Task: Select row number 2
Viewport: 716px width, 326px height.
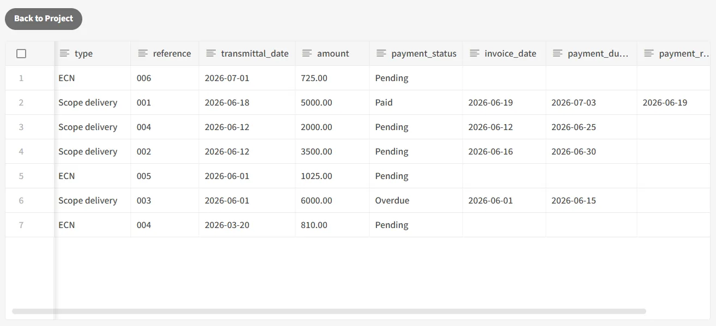Action: 21,102
